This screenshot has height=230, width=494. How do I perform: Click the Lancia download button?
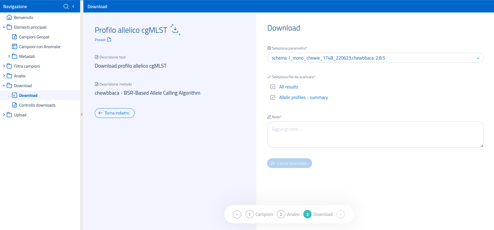(289, 163)
